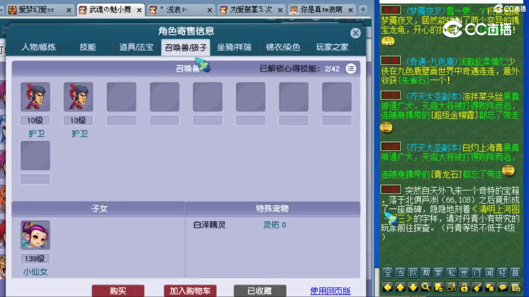529x297 pixels.
Task: Open the list menu icon beside 已解锁心得技能
Action: (x=351, y=68)
